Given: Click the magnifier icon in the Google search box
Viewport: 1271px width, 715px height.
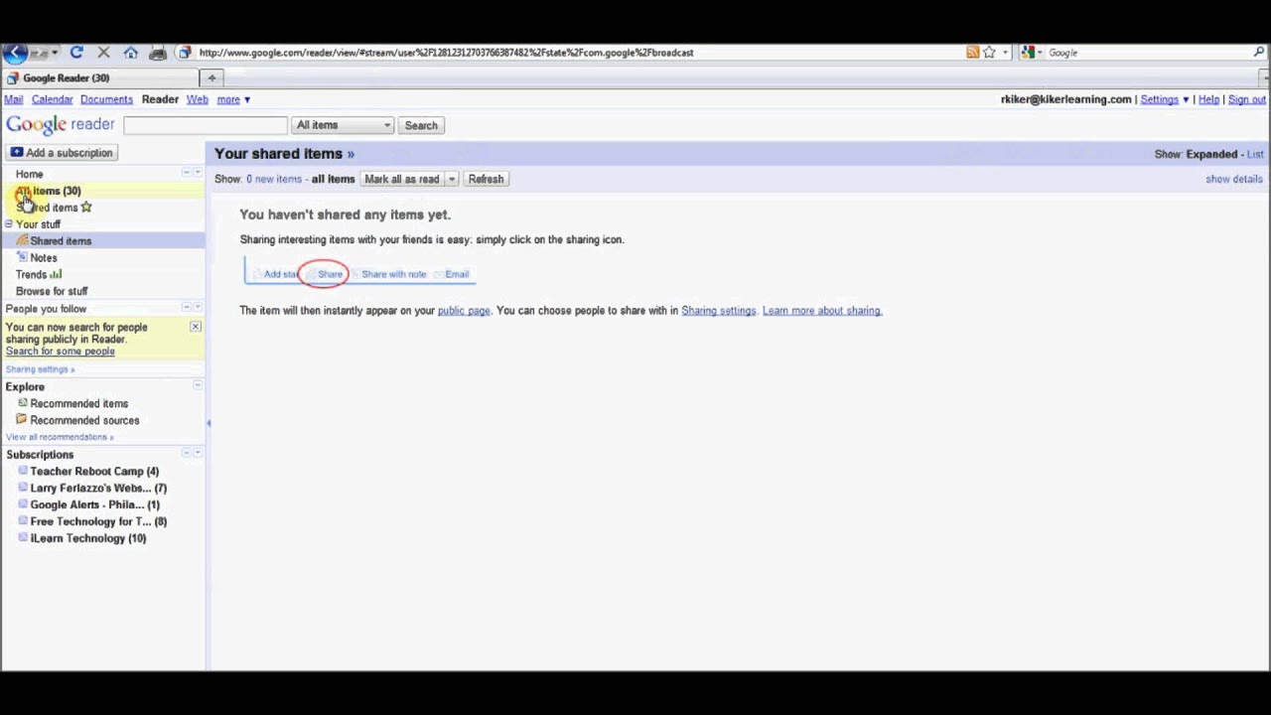Looking at the screenshot, I should (1260, 53).
